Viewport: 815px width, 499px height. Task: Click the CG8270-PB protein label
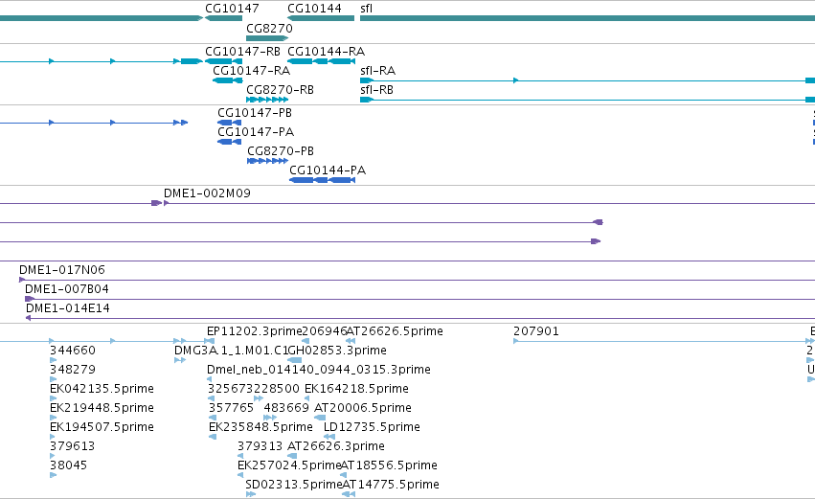pos(281,150)
